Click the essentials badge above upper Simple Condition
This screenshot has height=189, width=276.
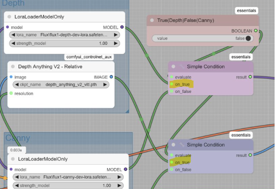[x=241, y=57]
